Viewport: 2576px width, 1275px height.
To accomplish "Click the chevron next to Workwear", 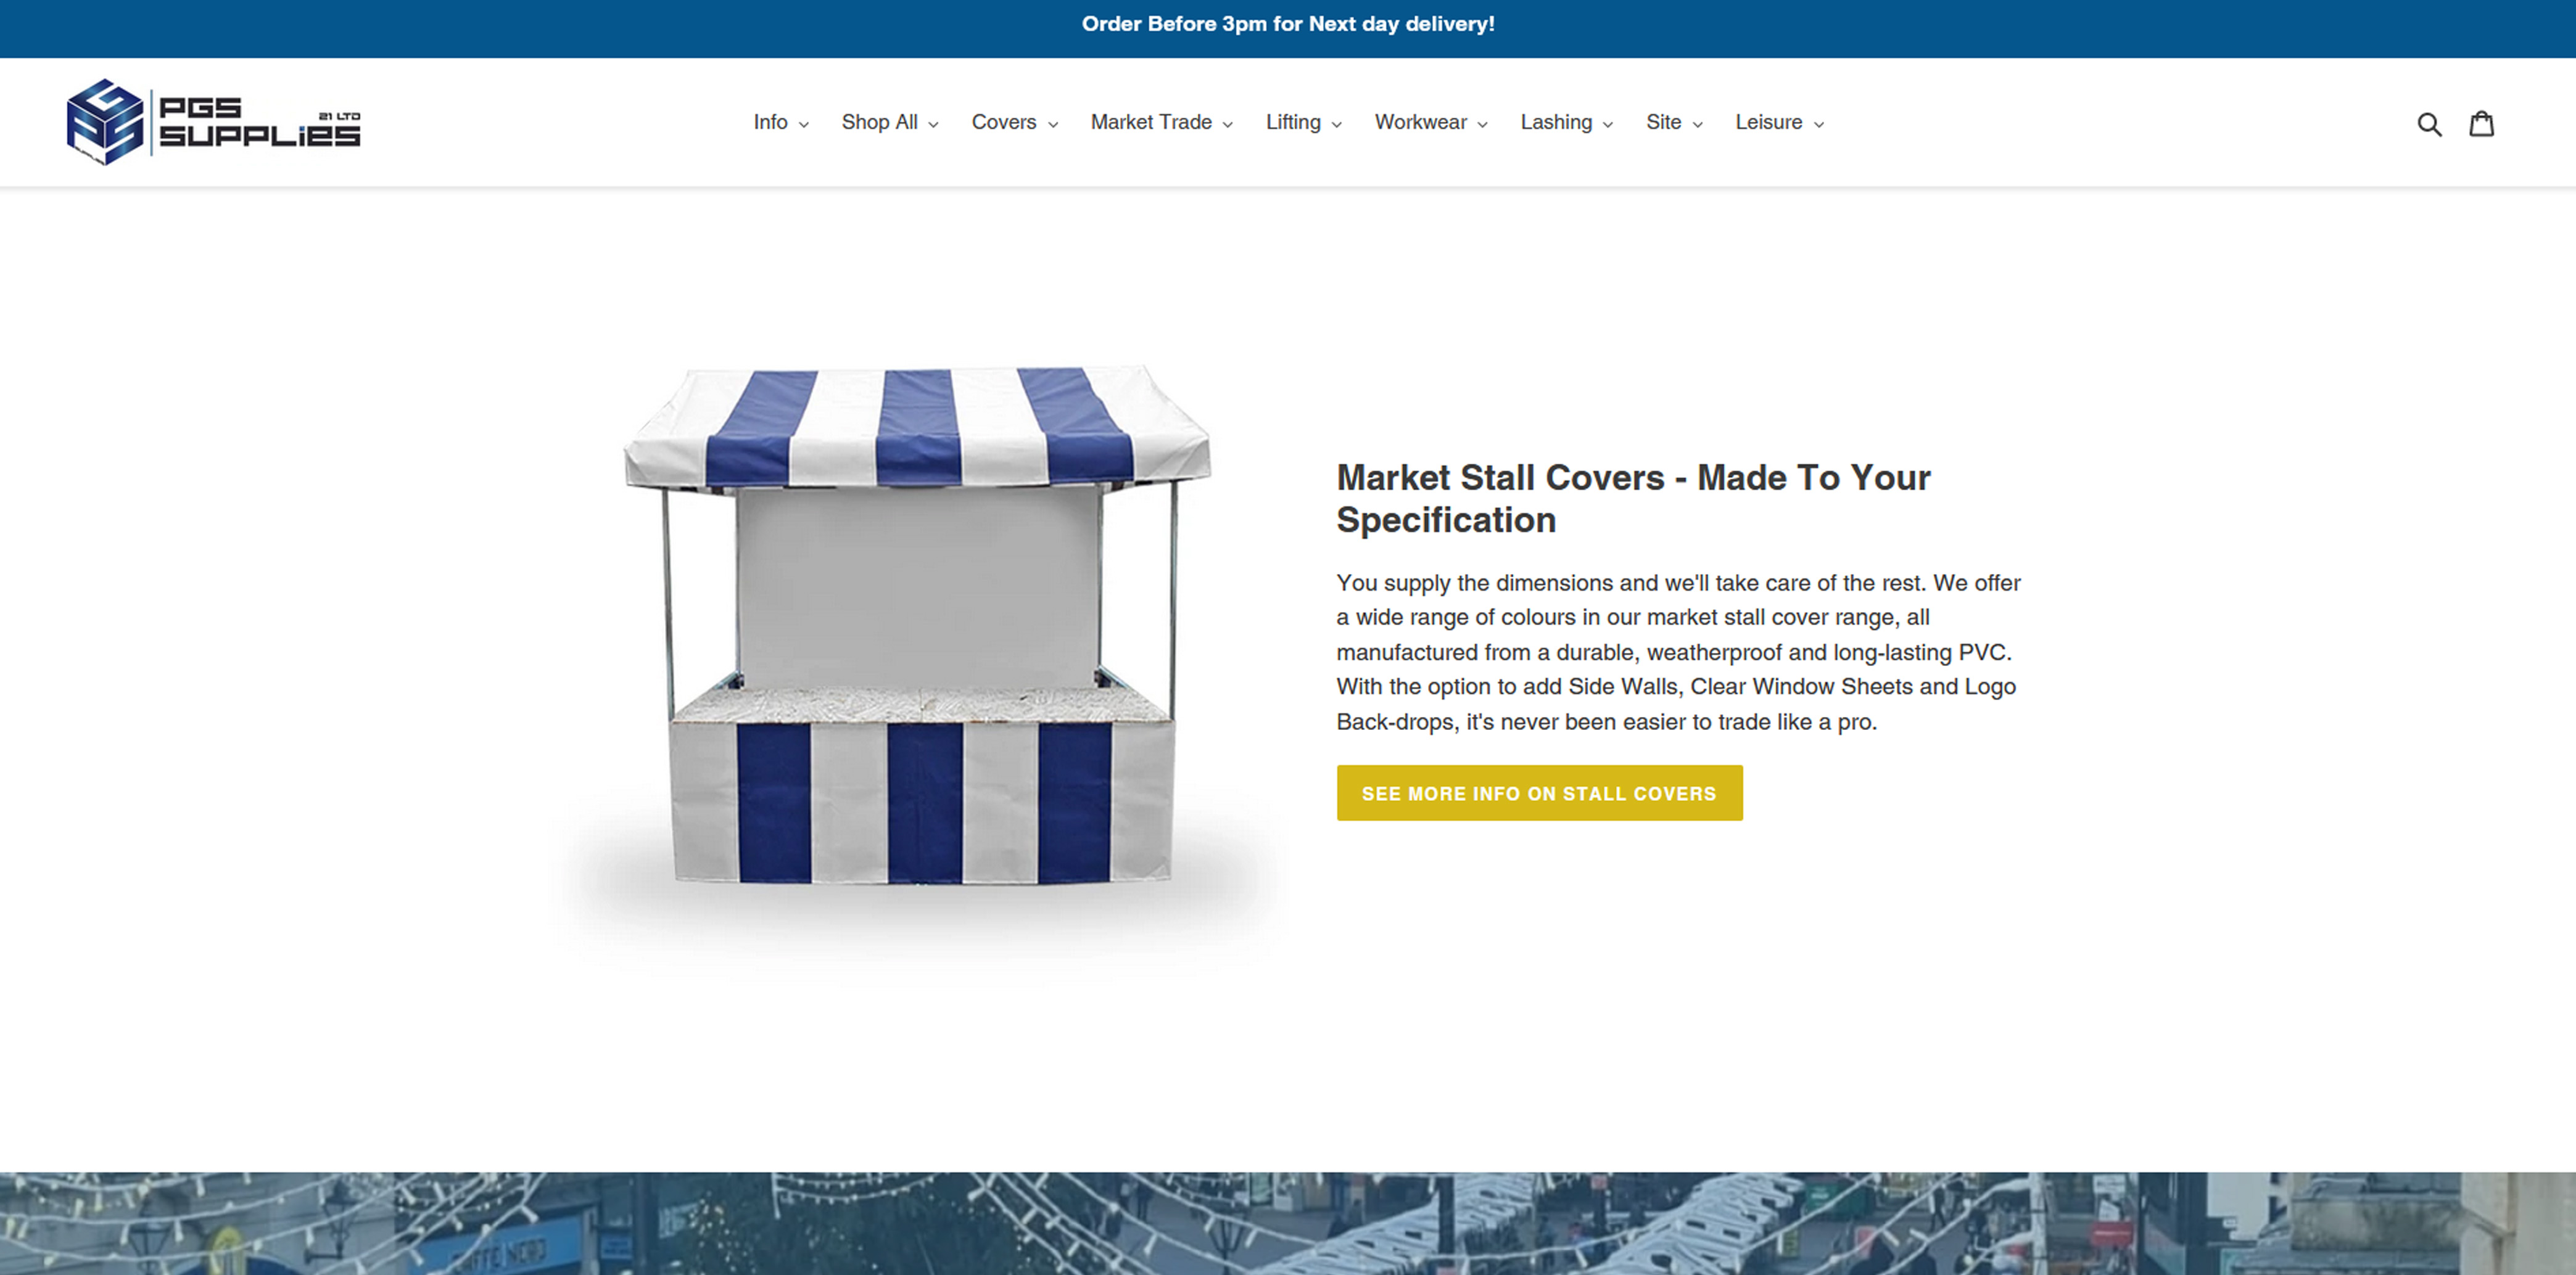I will [1482, 125].
